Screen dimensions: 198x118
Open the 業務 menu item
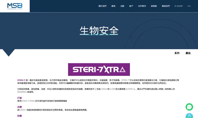(113, 6)
